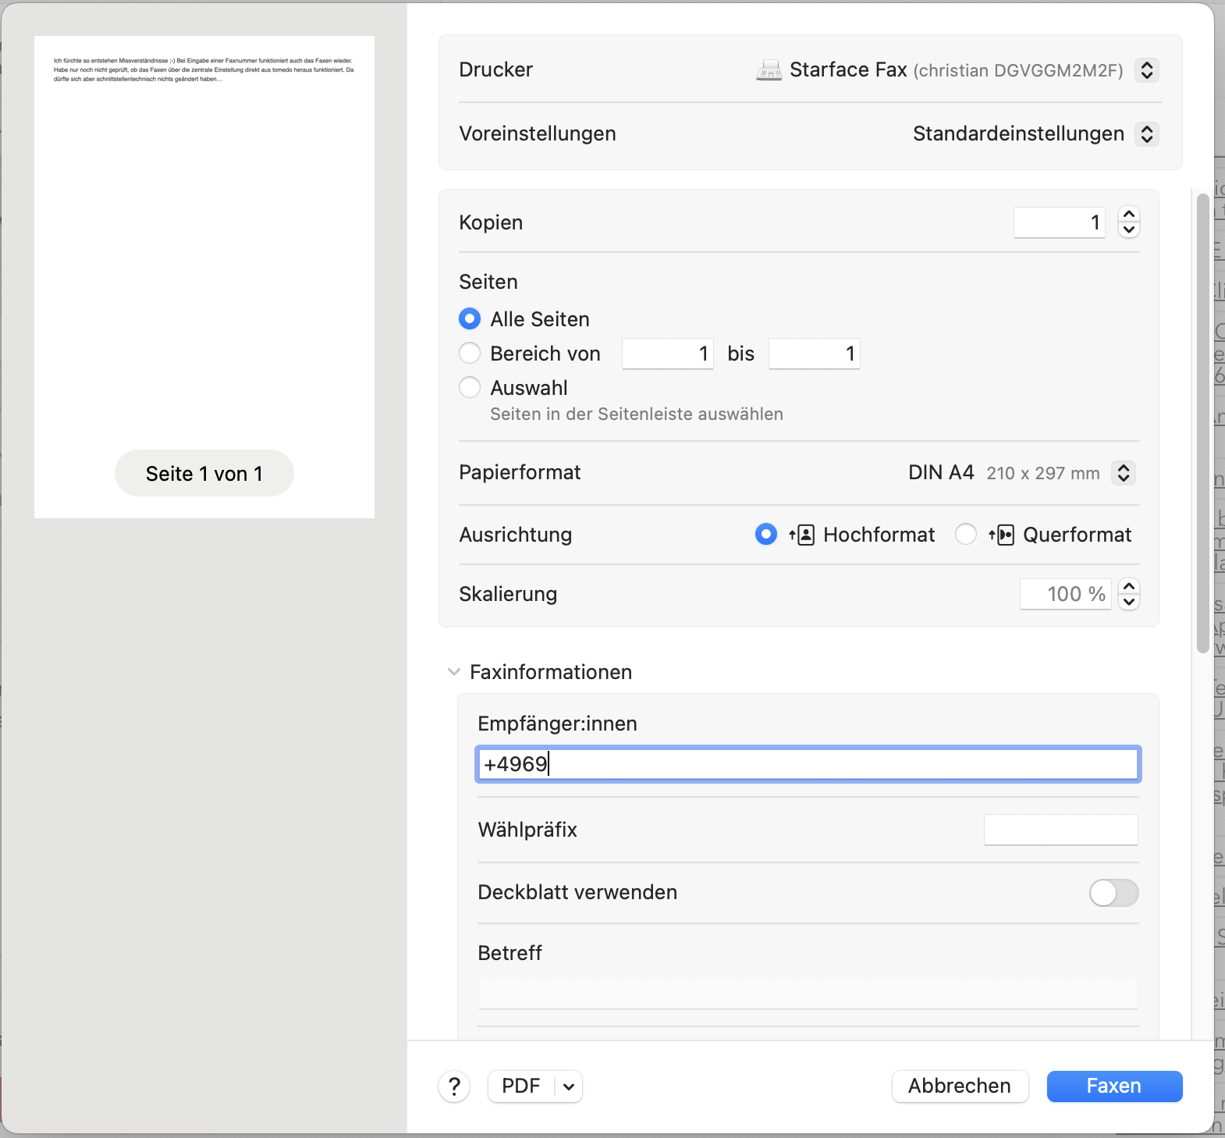The width and height of the screenshot is (1225, 1138).
Task: Open the Papierformat DIN A4 dropdown
Action: 1123,473
